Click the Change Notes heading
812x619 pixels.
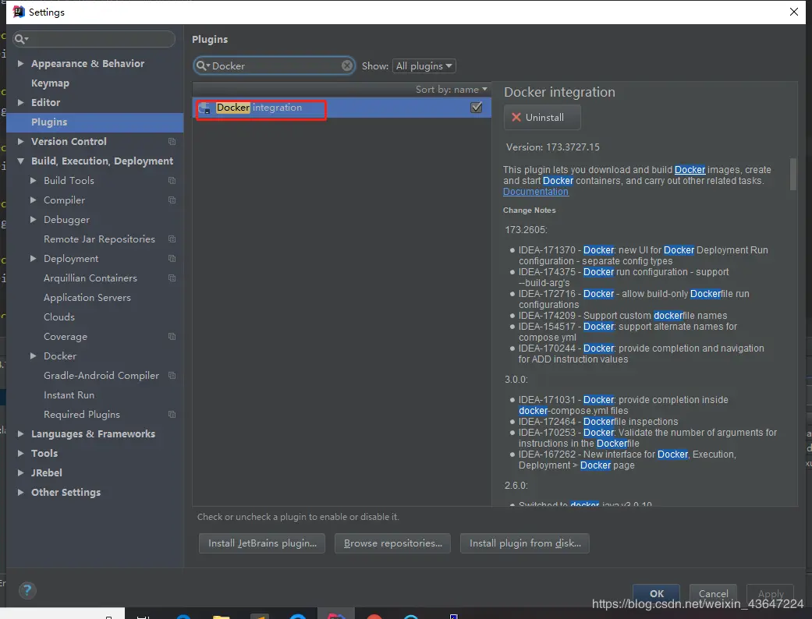click(x=530, y=210)
